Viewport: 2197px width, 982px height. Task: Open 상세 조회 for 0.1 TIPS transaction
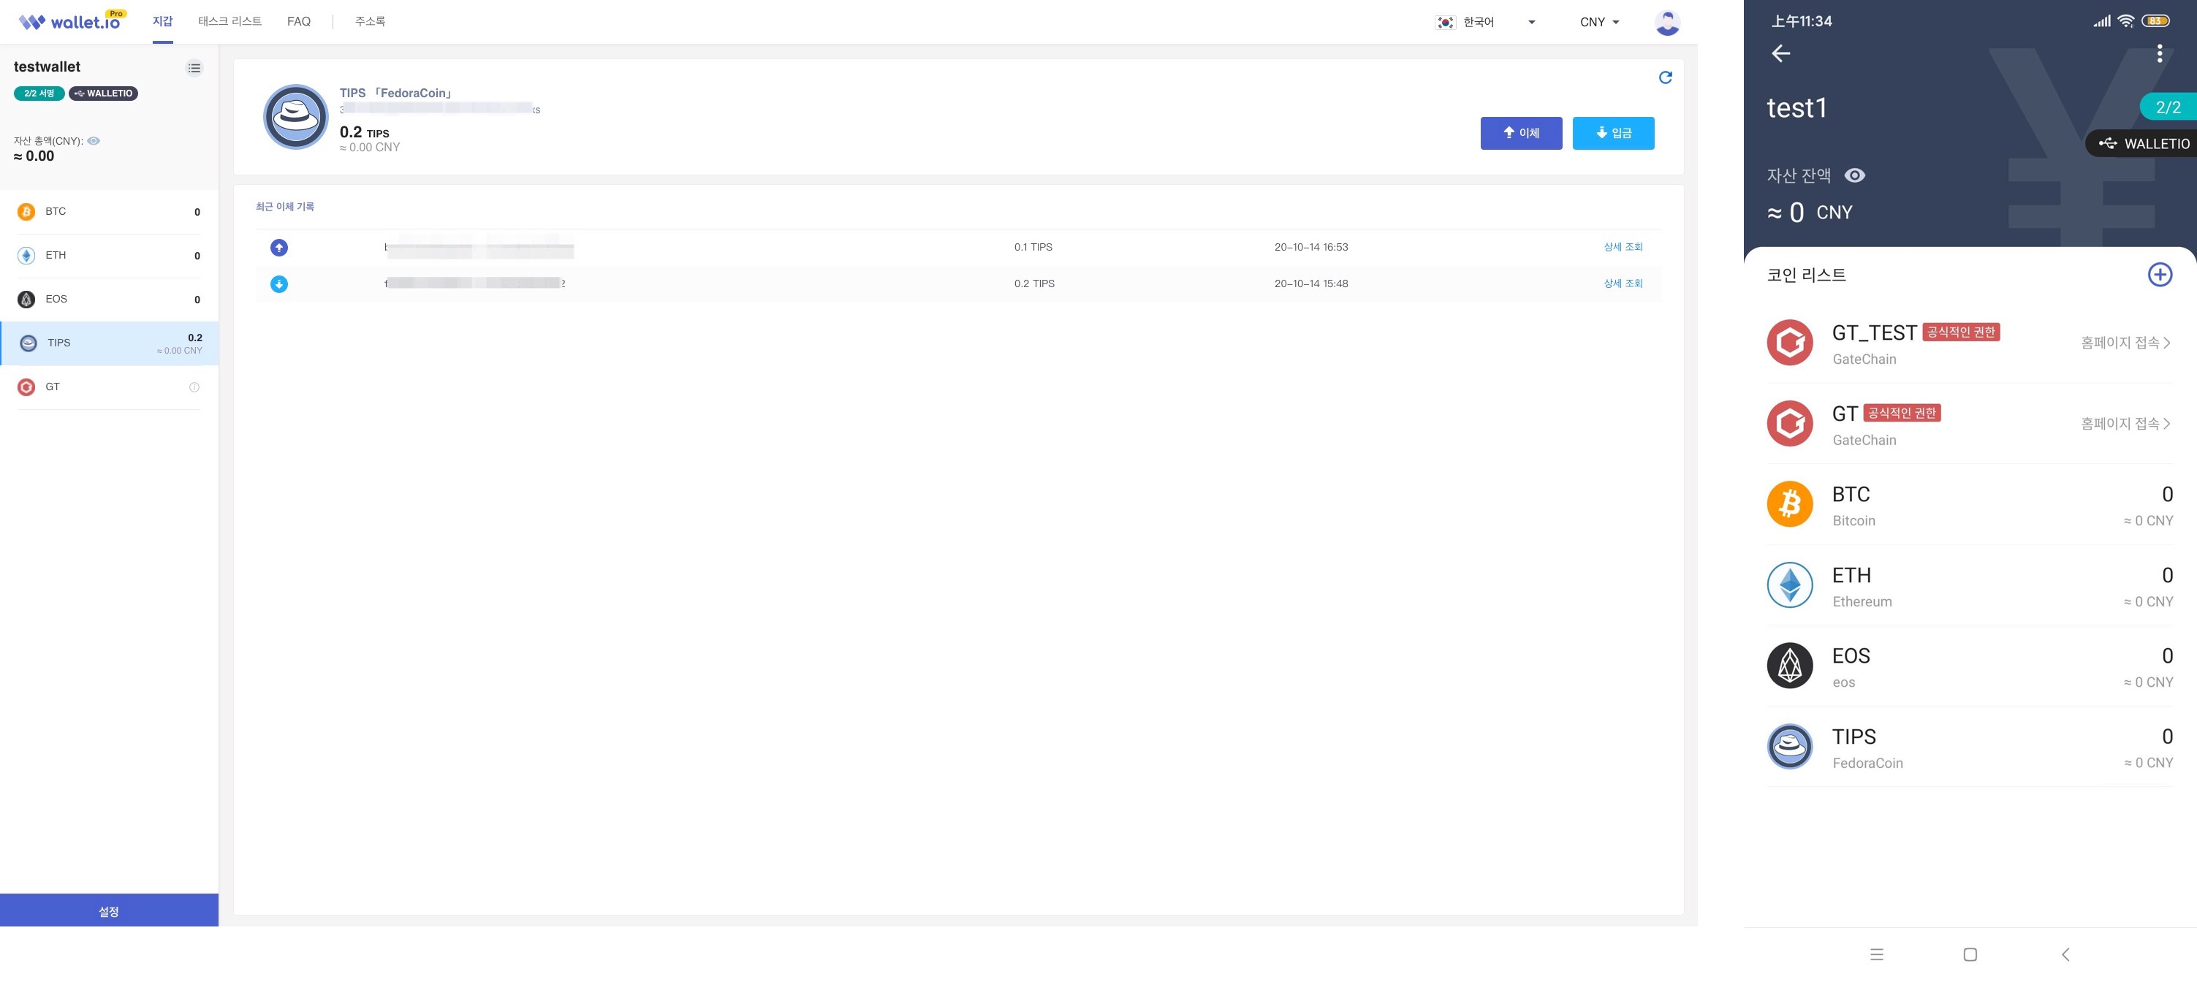tap(1622, 247)
